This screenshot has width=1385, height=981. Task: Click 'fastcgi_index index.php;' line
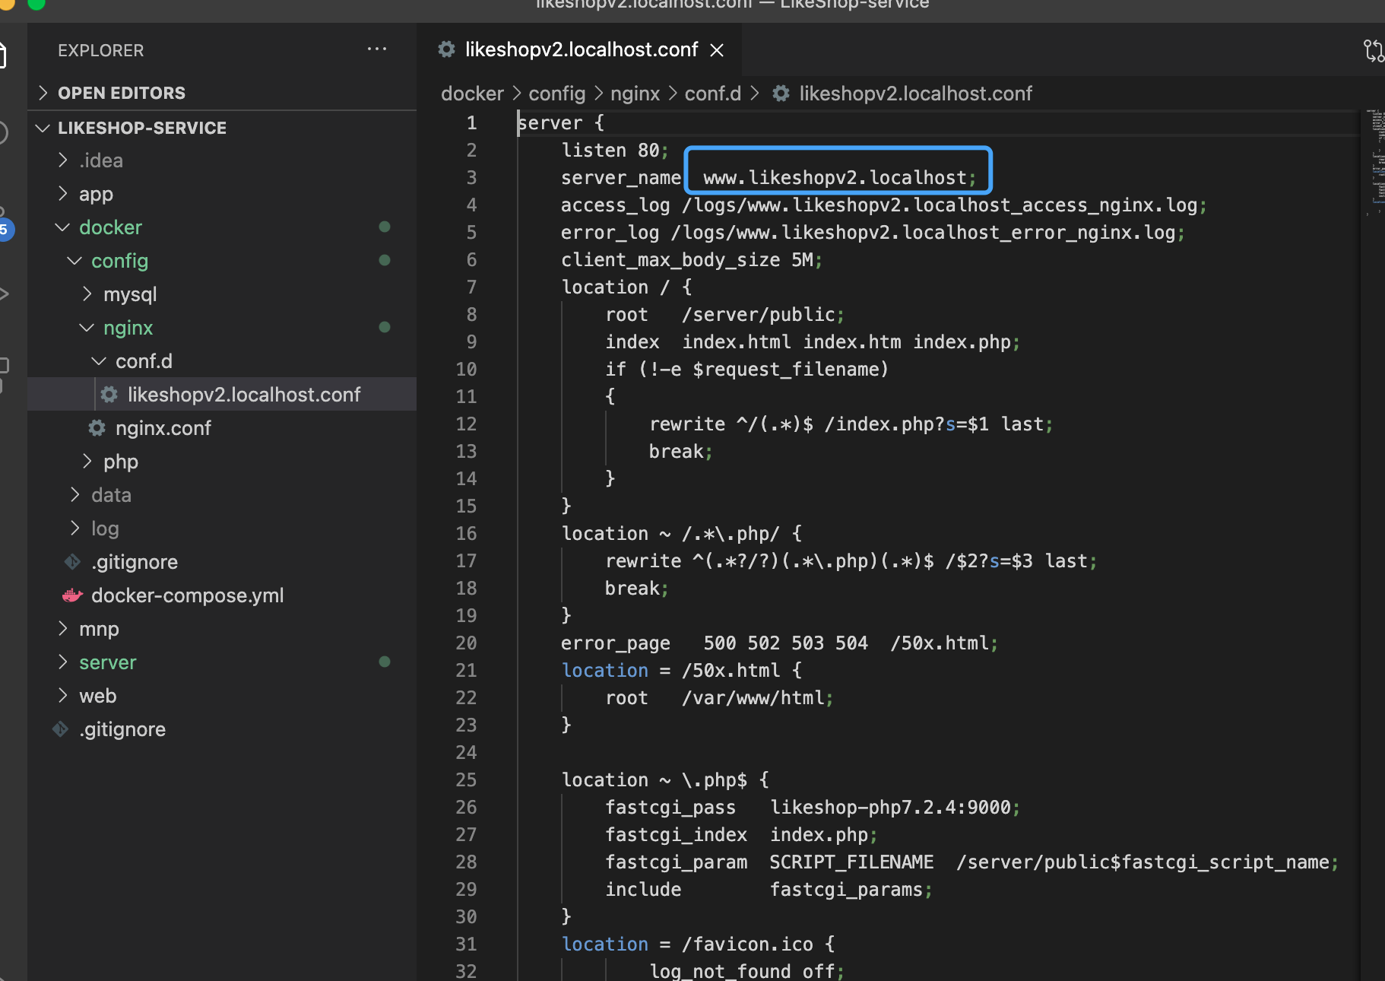741,835
